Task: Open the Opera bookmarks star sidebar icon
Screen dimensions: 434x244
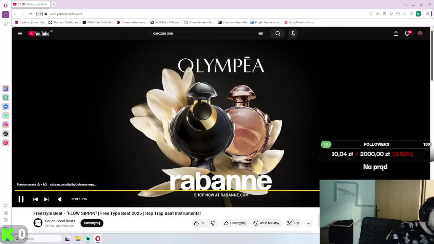Action: (x=5, y=24)
